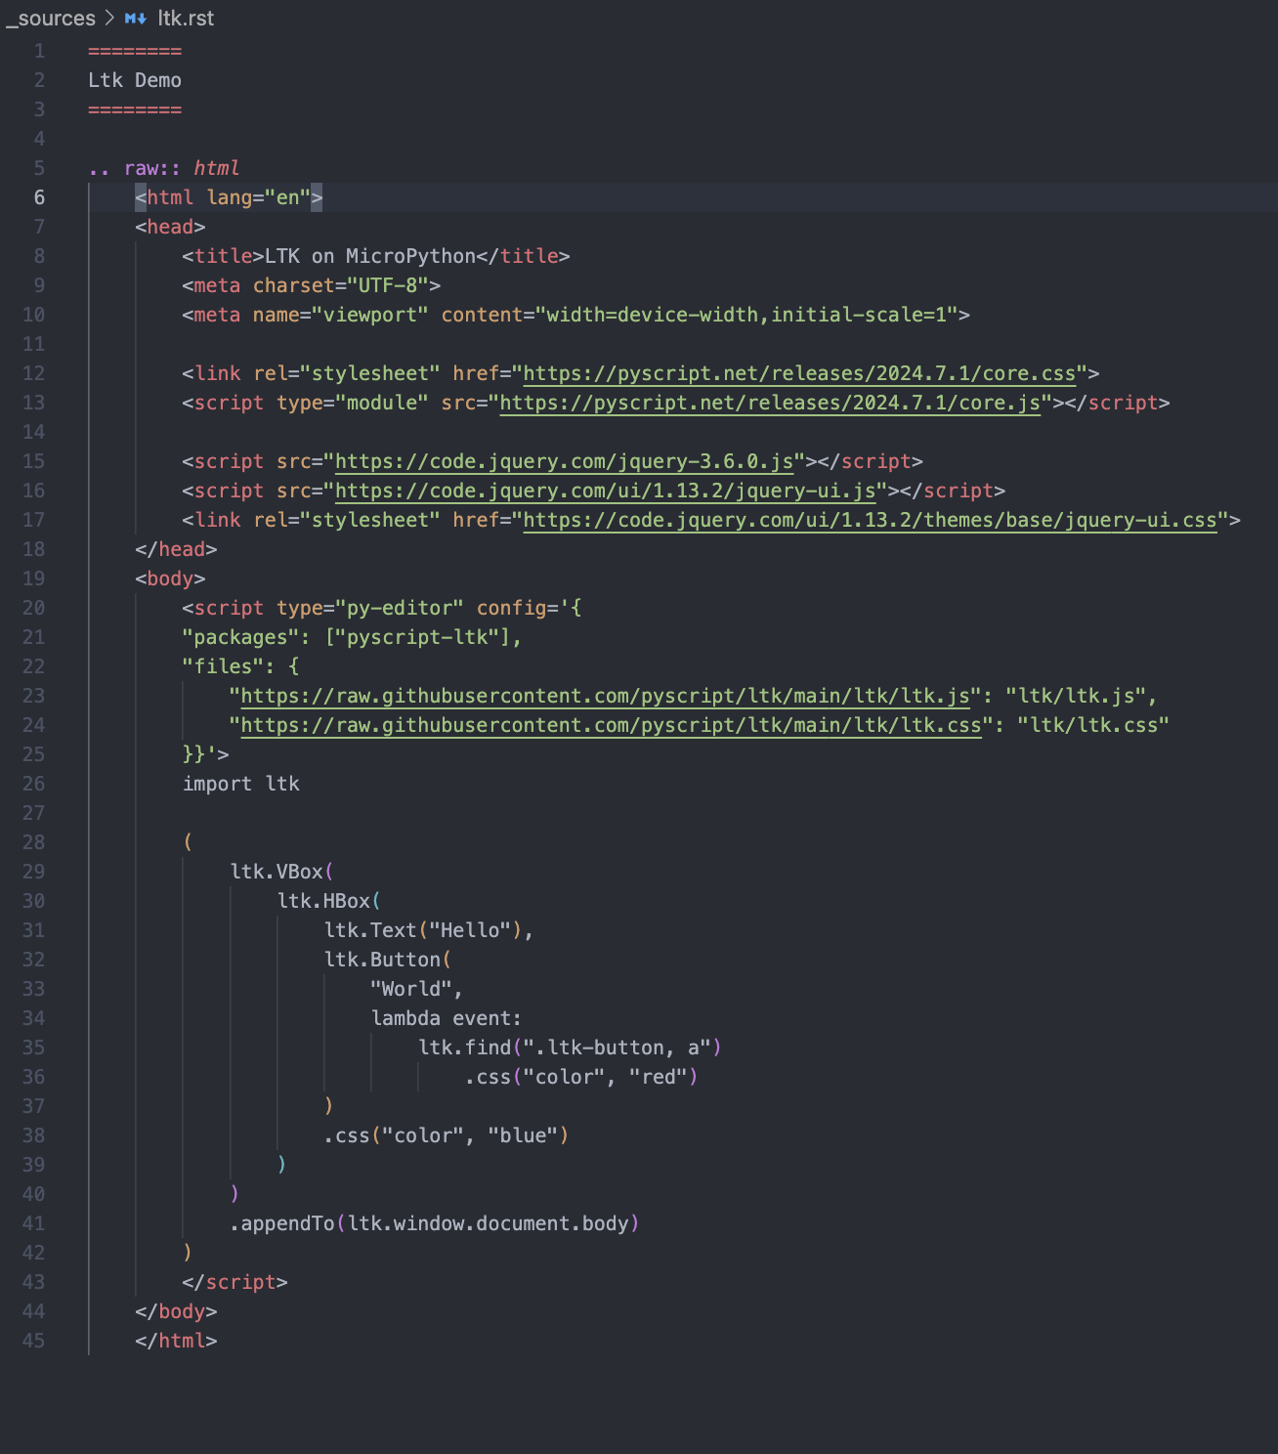Click line number 45 in the gutter
The image size is (1278, 1454).
point(34,1341)
